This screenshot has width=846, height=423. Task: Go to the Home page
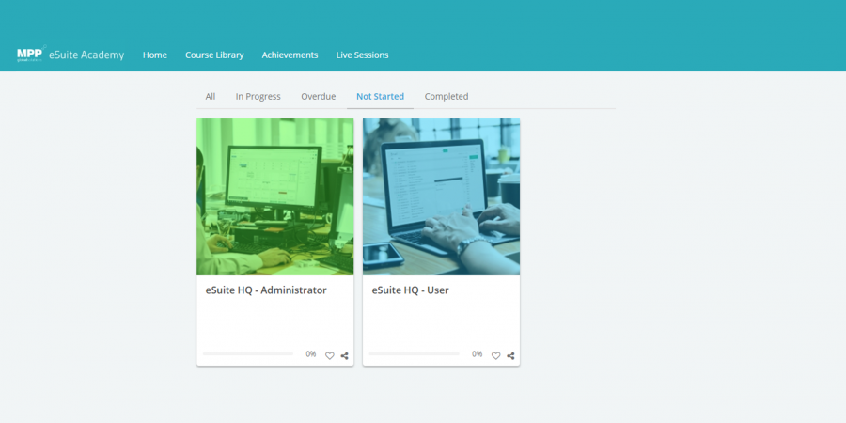click(155, 55)
